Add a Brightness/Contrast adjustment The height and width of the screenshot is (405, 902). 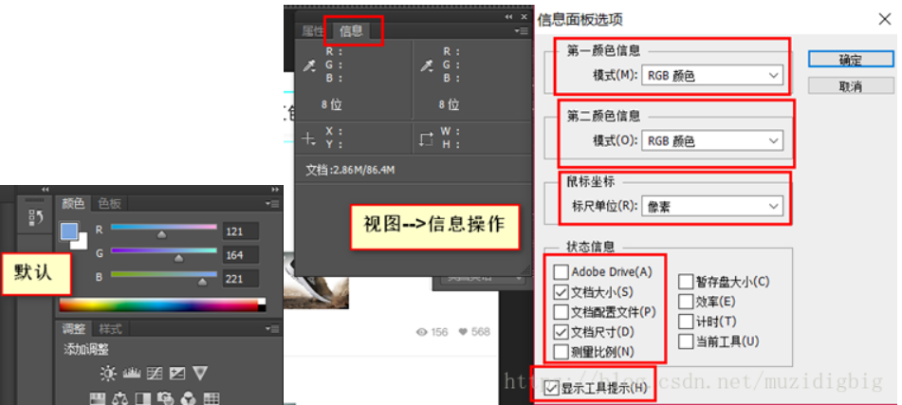coord(107,374)
